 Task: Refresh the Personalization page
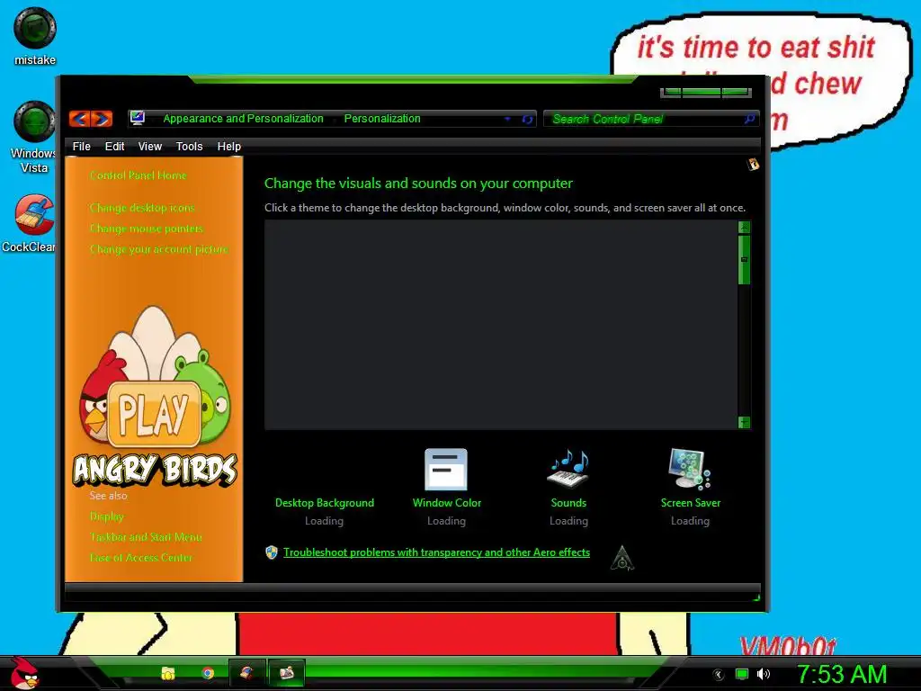(527, 120)
